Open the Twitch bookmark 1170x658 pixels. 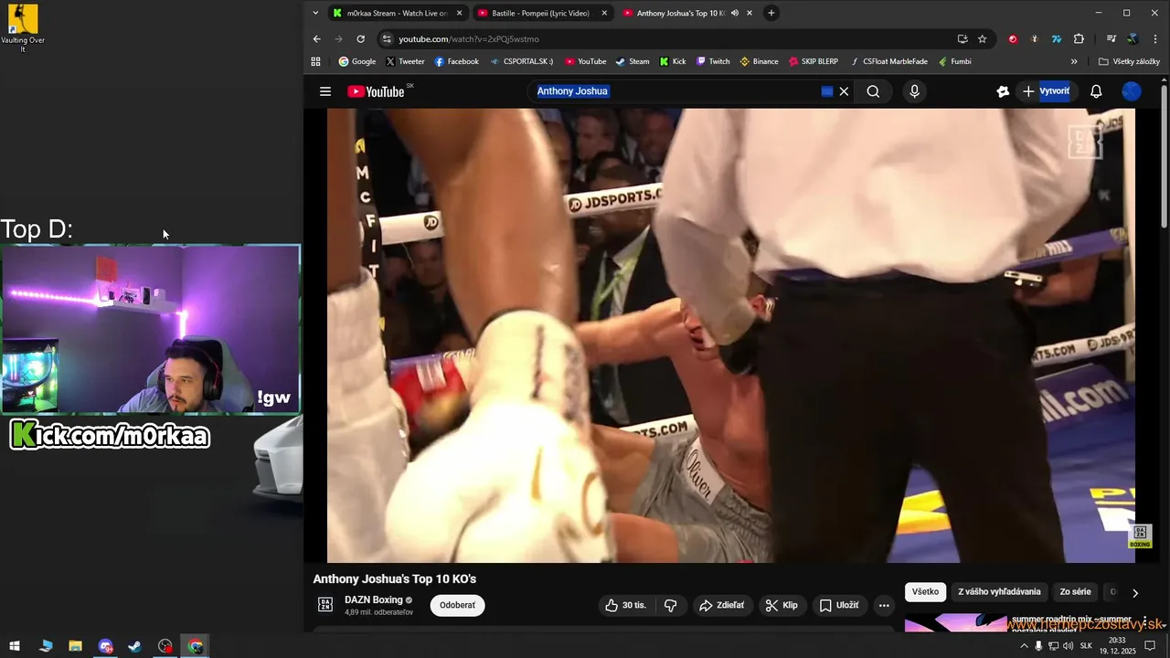713,61
